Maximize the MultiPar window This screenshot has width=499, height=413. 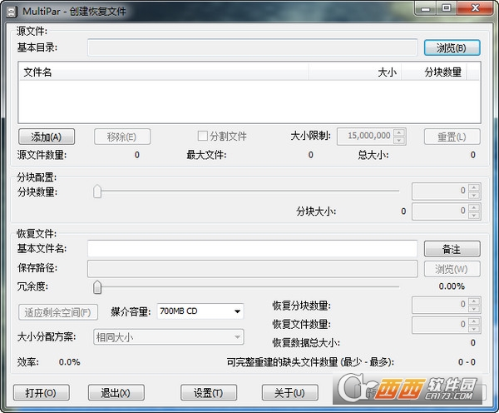pos(447,8)
